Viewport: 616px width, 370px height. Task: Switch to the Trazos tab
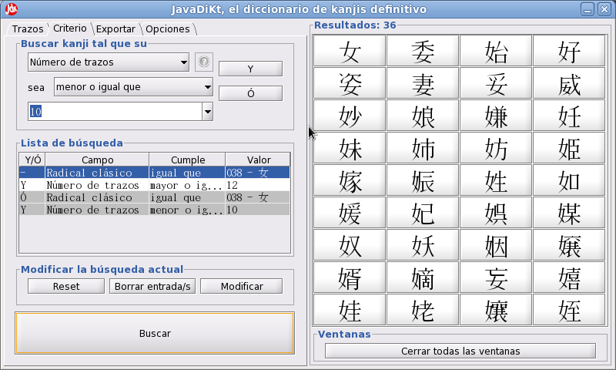coord(28,29)
